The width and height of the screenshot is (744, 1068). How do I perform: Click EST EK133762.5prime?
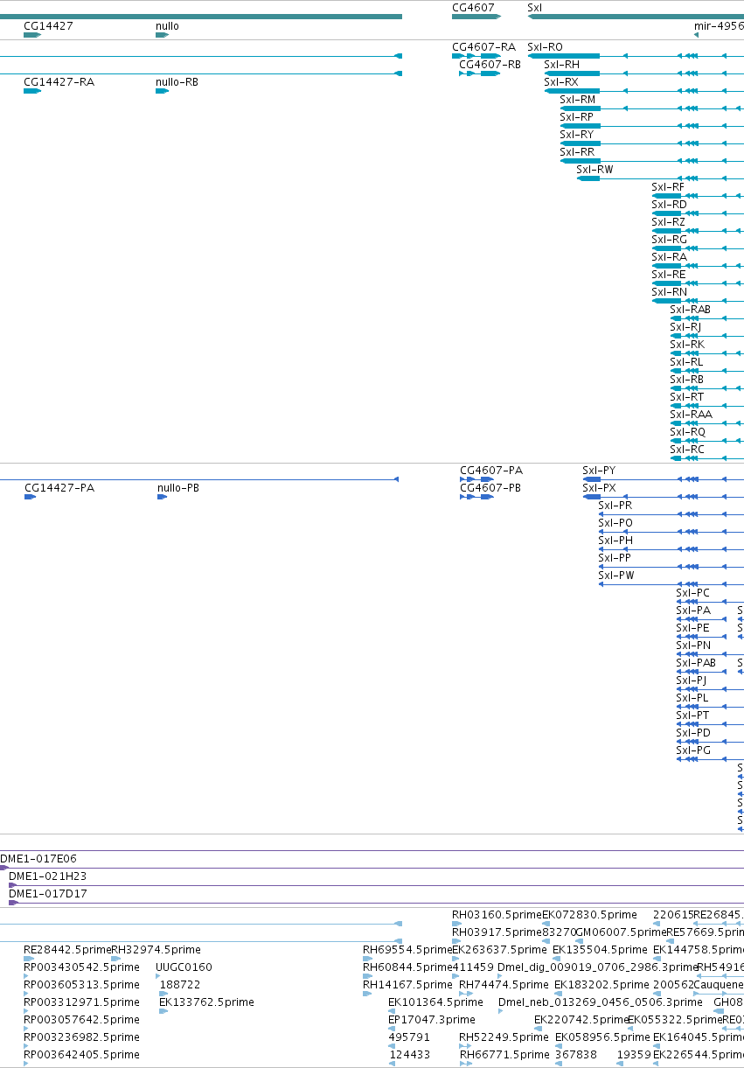pyautogui.click(x=206, y=1002)
